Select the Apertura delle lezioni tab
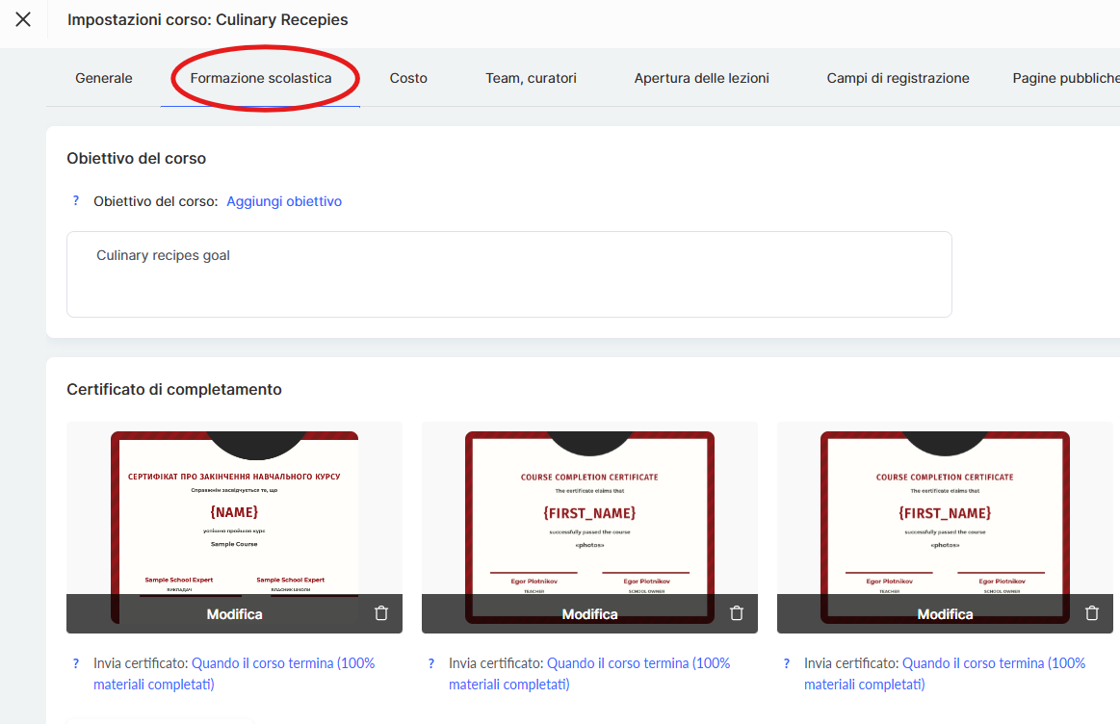The image size is (1120, 724). point(701,78)
